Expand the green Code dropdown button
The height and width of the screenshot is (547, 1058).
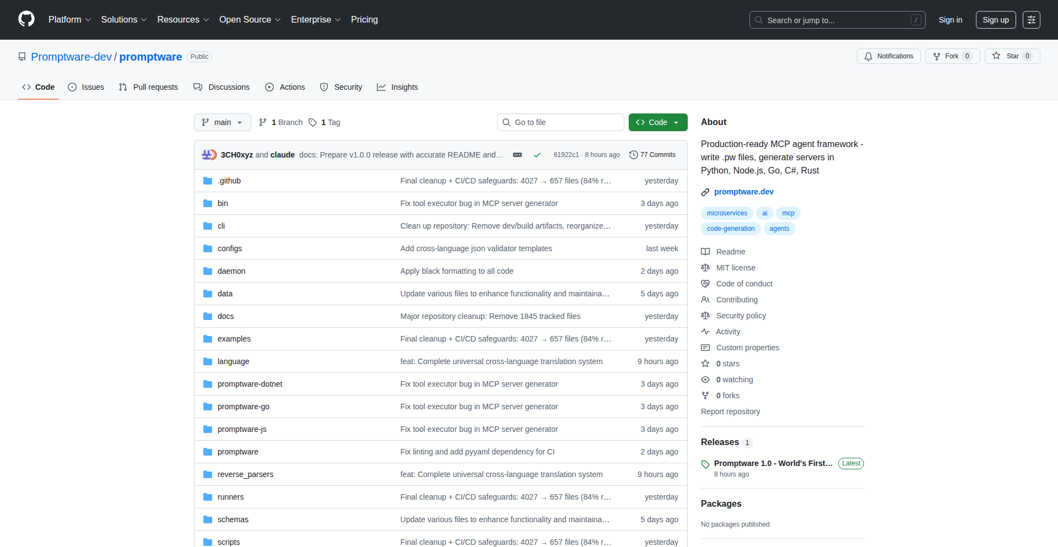(657, 122)
